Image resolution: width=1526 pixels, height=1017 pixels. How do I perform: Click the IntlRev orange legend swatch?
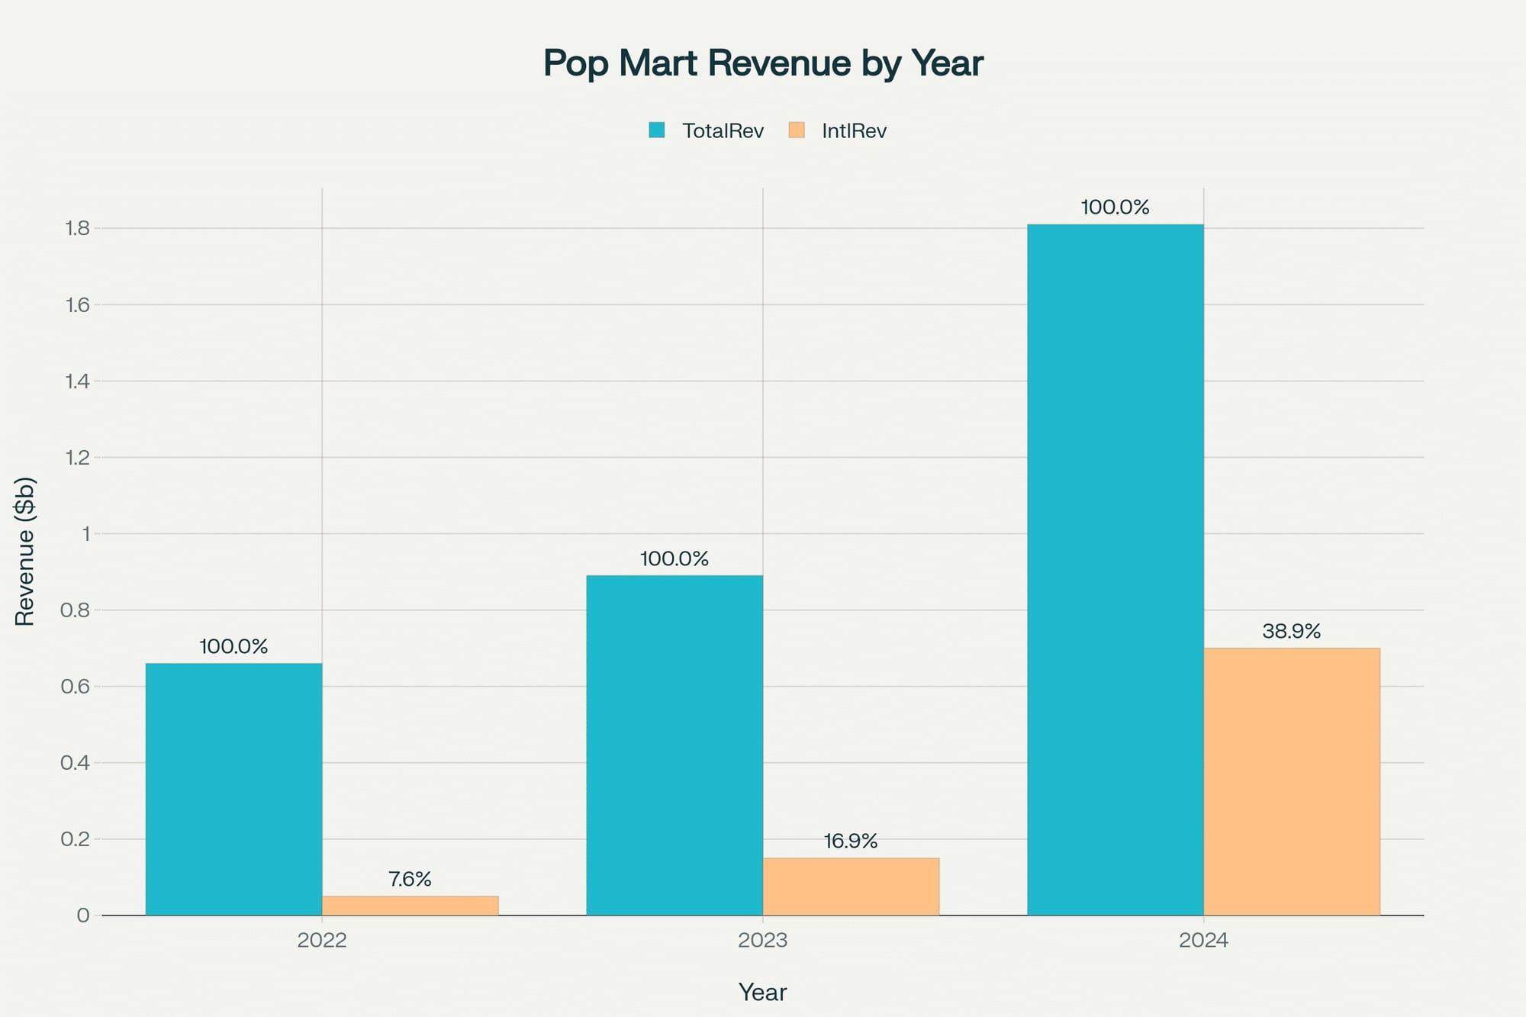(797, 130)
